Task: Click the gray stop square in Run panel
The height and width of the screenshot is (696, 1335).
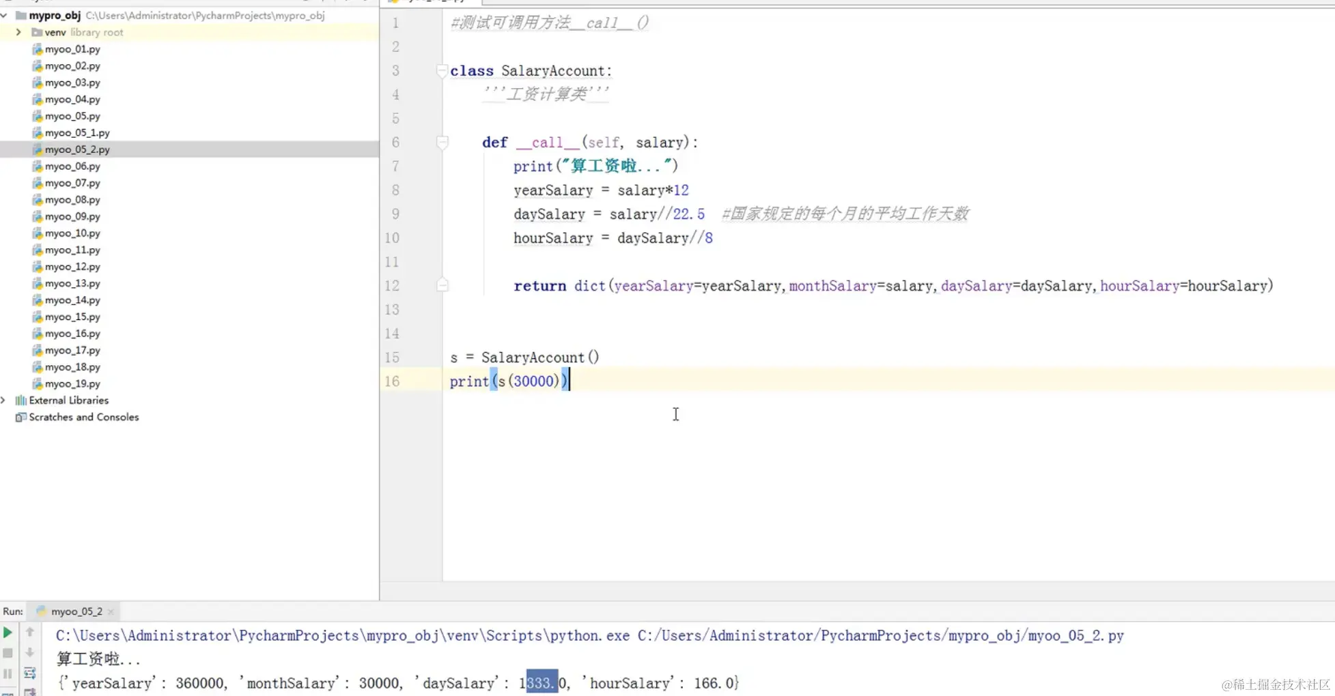Action: (8, 653)
